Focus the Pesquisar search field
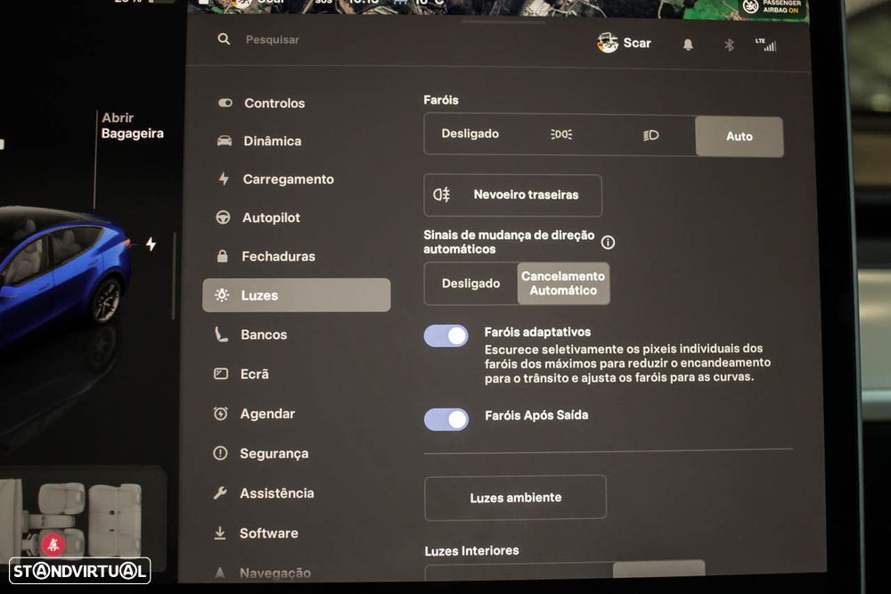This screenshot has height=594, width=891. tap(273, 39)
